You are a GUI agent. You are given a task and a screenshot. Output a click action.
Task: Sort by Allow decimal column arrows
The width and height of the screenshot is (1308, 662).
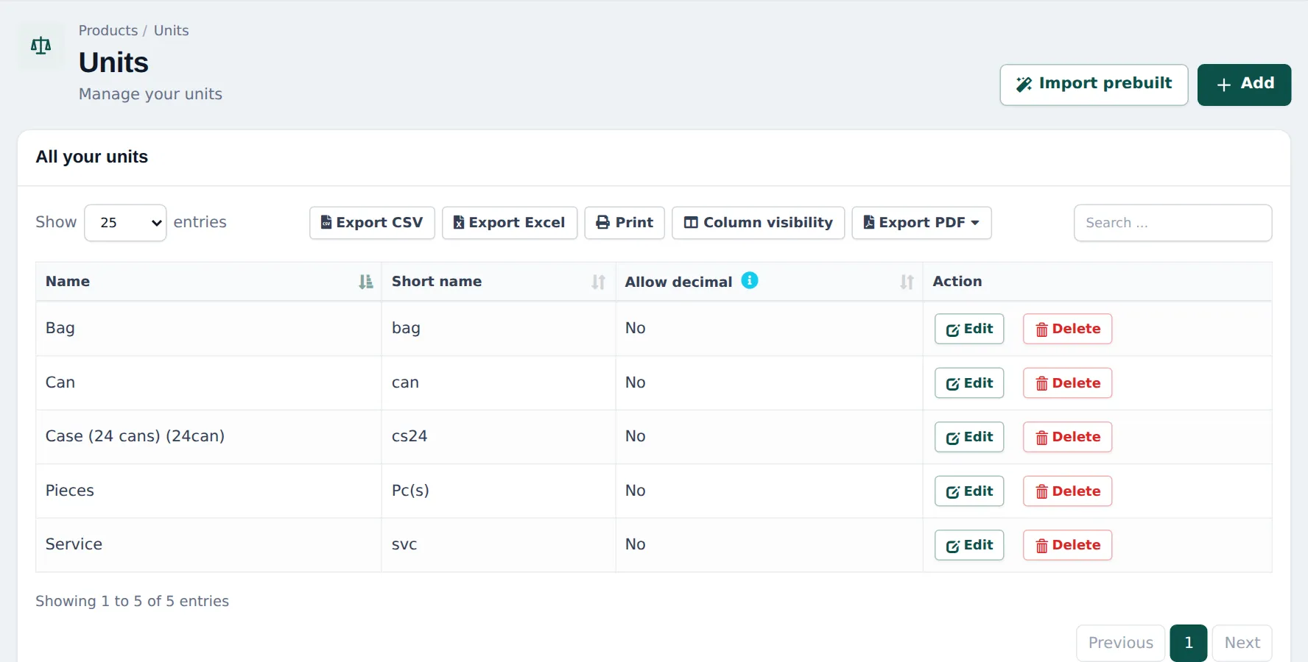(907, 282)
